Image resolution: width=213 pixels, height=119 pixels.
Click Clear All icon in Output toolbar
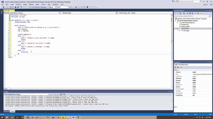coord(61,95)
